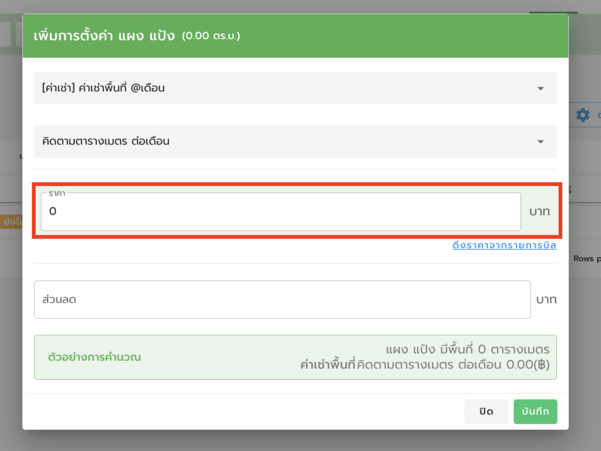Click the บาท unit beside ส่วนลด field
The height and width of the screenshot is (451, 601).
546,299
